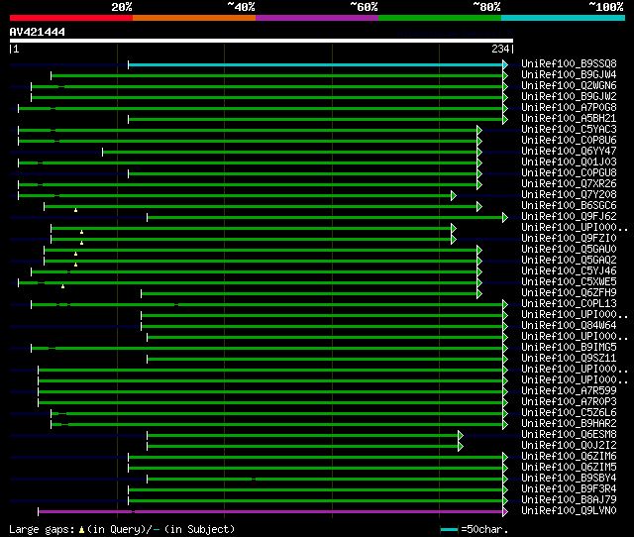
Task: Choose the UniRef100_Q84W64 entry
Action: 569,326
